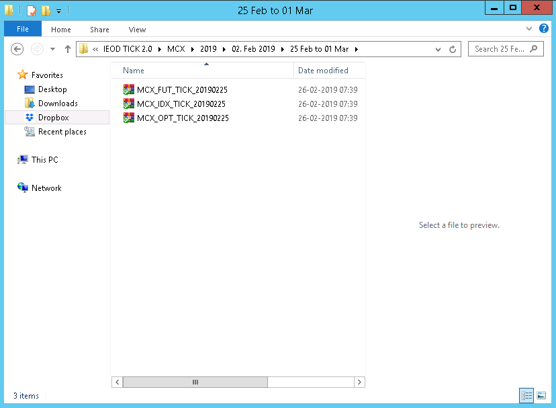Select Desktop in Favorites tree
556x408 pixels.
click(52, 89)
